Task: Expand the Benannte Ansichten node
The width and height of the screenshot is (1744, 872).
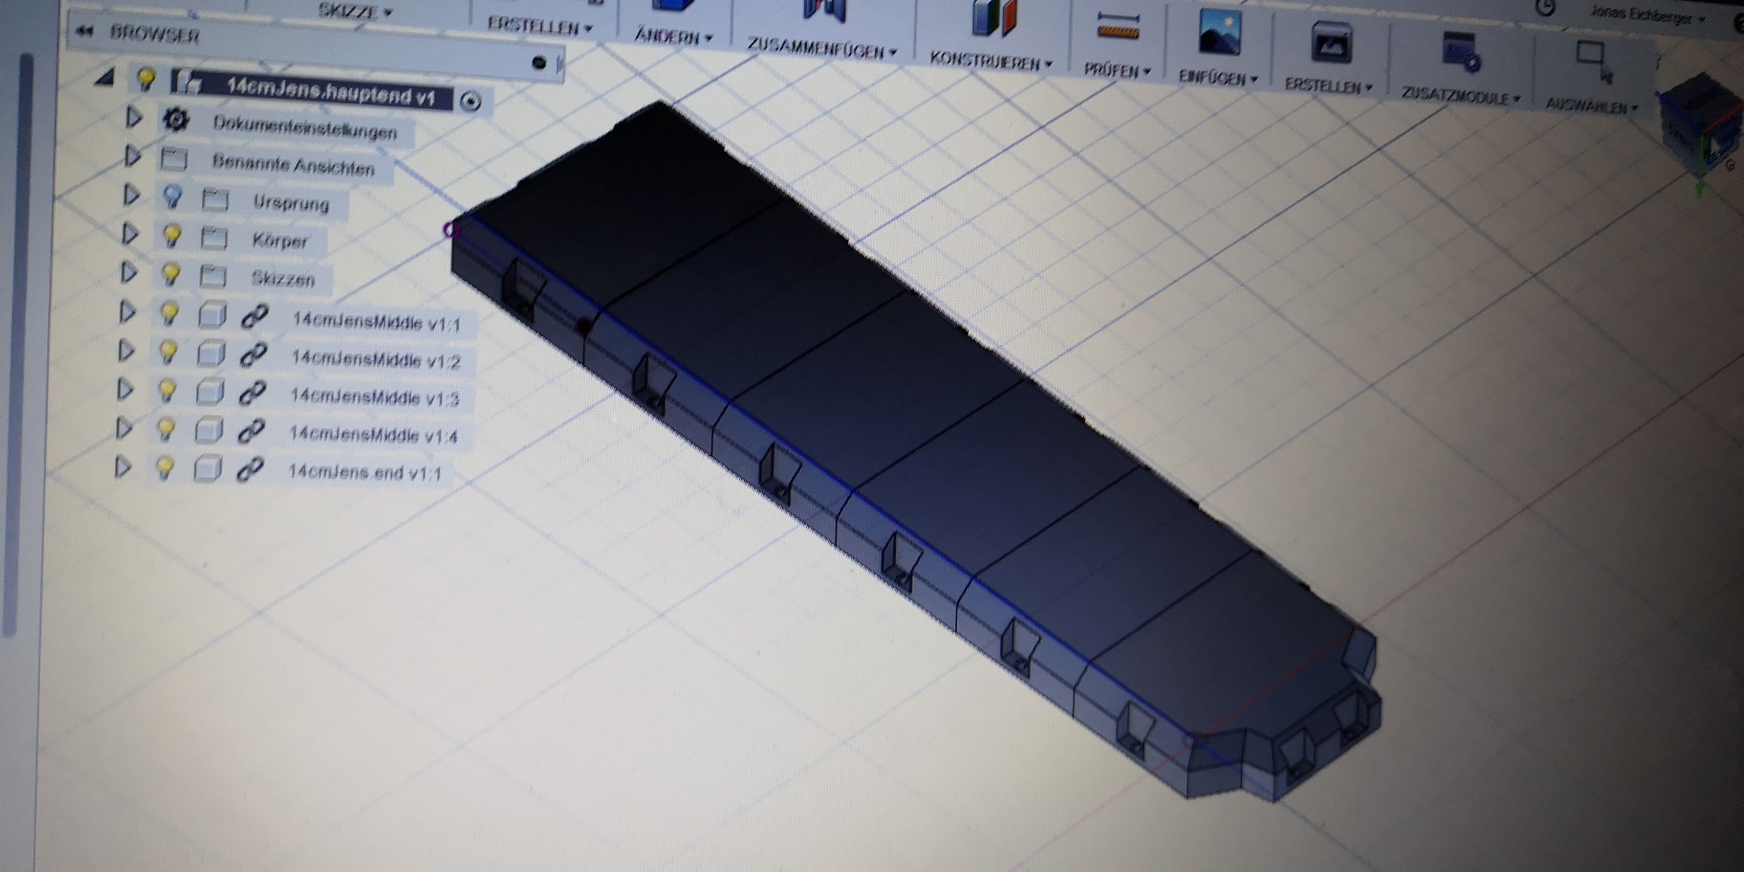Action: coord(133,157)
